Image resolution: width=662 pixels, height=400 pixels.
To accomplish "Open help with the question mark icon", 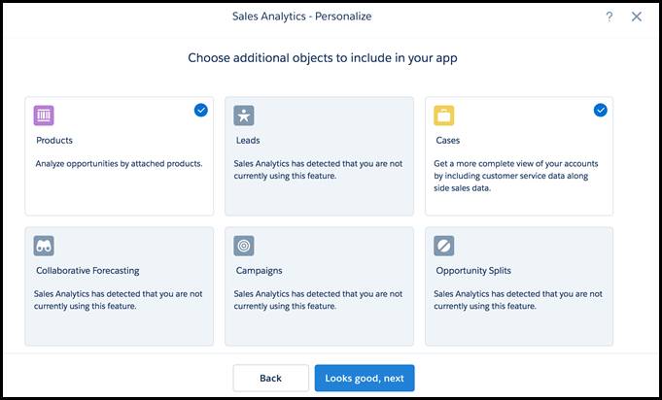I will point(610,17).
